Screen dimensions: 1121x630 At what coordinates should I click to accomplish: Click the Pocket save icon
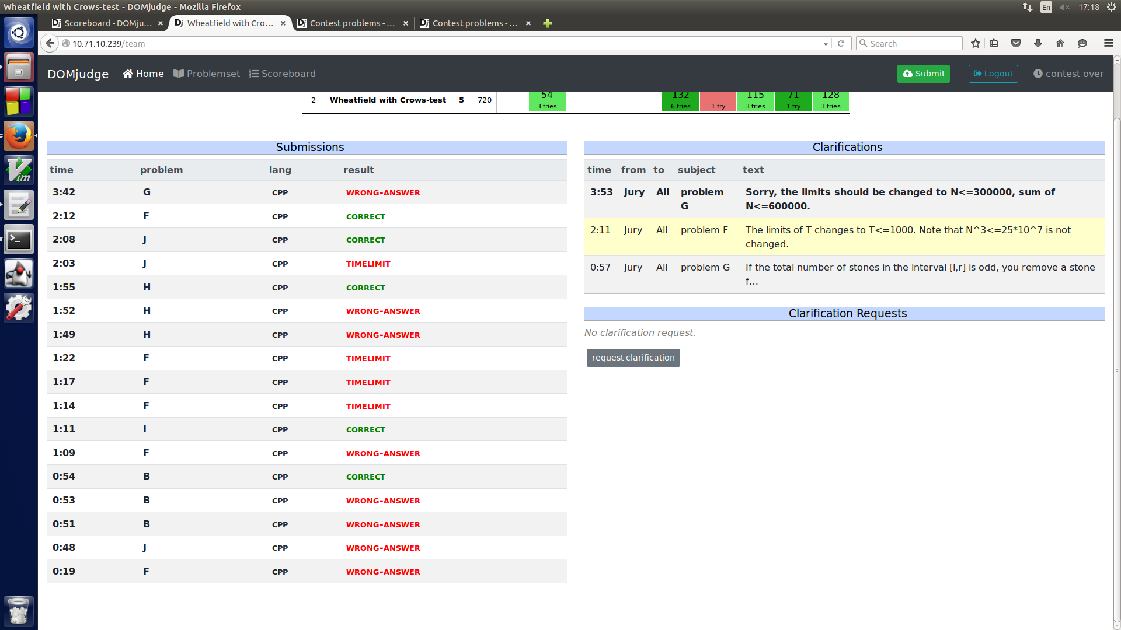tap(1016, 43)
